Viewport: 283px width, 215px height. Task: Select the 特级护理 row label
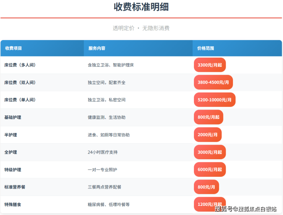[x=13, y=170]
